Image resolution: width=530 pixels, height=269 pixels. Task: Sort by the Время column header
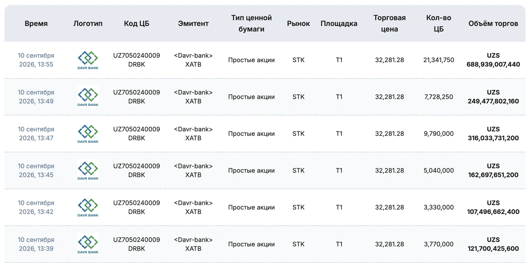point(36,24)
